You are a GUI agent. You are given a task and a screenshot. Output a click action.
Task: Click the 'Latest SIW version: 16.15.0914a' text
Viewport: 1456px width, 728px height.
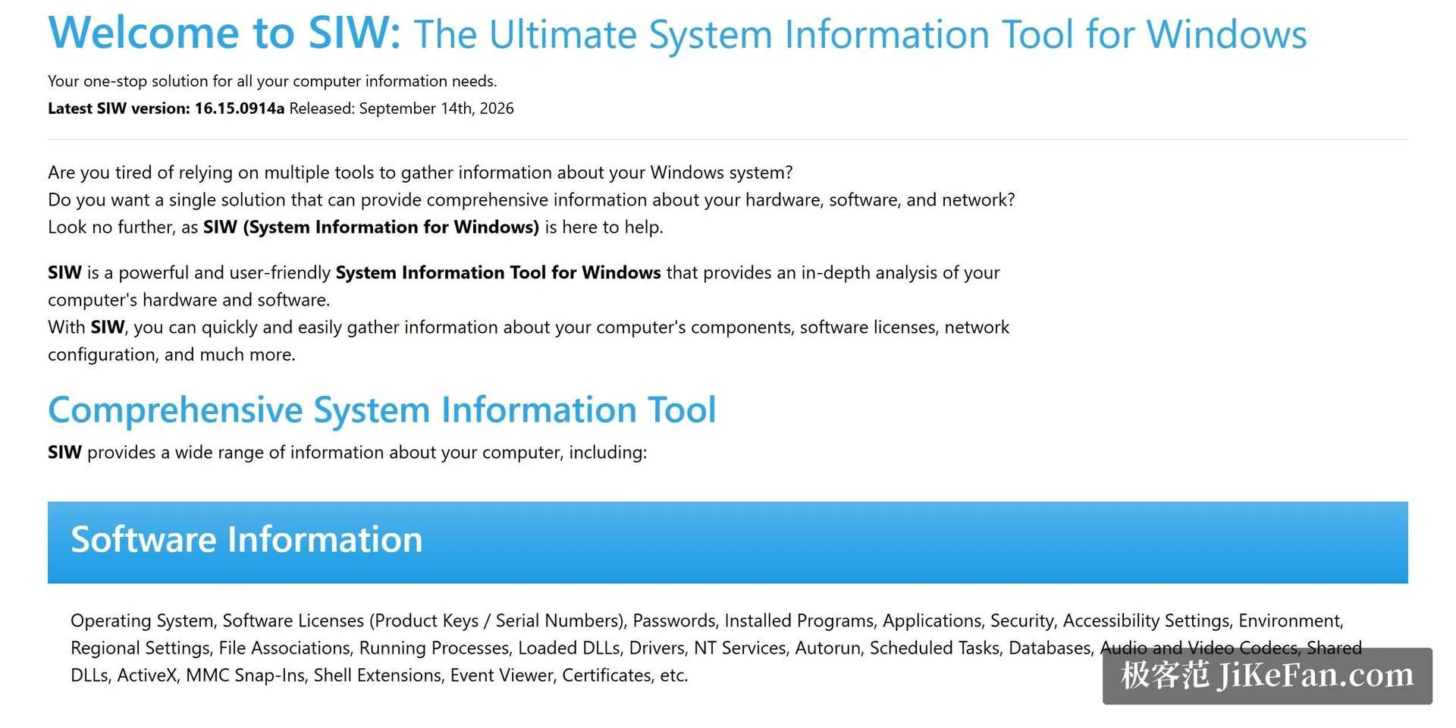tap(166, 108)
